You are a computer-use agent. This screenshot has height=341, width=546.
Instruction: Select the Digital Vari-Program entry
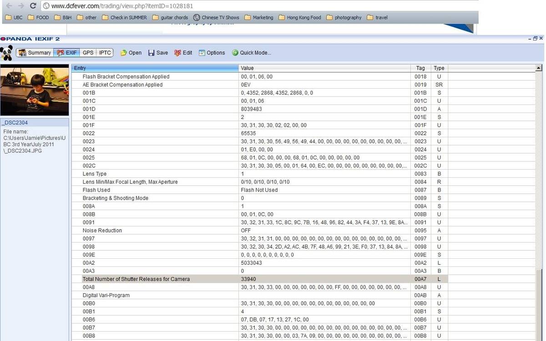tap(106, 296)
